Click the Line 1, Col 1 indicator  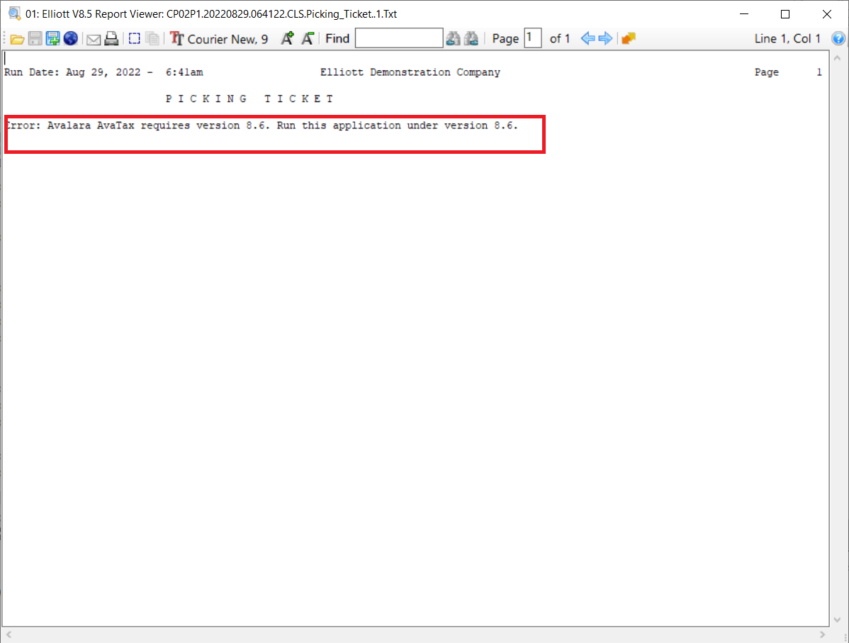pyautogui.click(x=787, y=38)
